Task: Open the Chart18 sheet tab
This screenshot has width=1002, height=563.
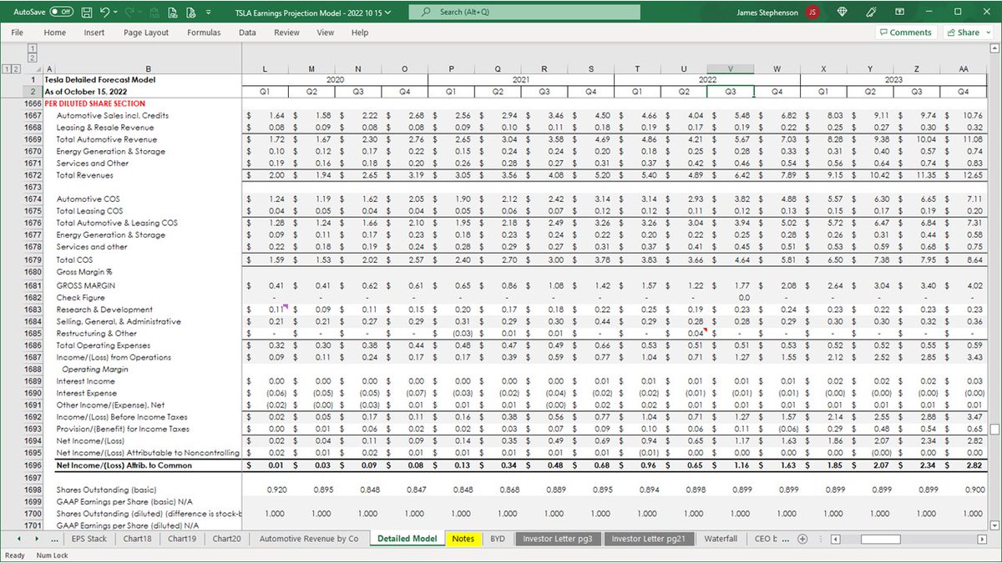Action: click(137, 539)
